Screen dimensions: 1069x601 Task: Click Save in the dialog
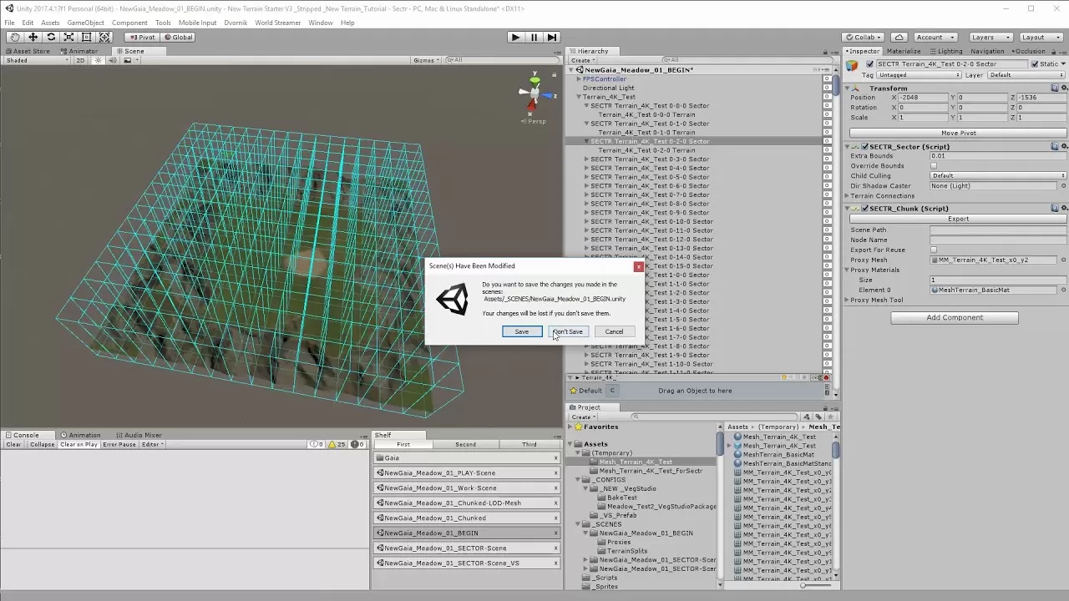pos(521,331)
